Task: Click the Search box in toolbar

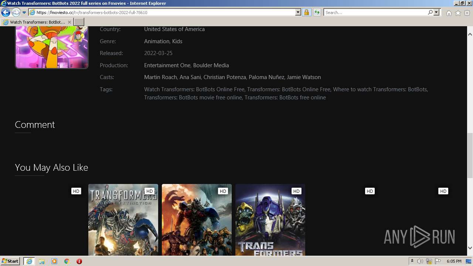Action: [x=375, y=12]
